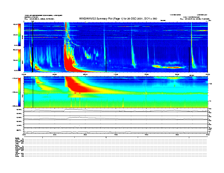224x173 pixels.
Task: Click the "DOY = 360" text in title
Action: click(x=150, y=19)
